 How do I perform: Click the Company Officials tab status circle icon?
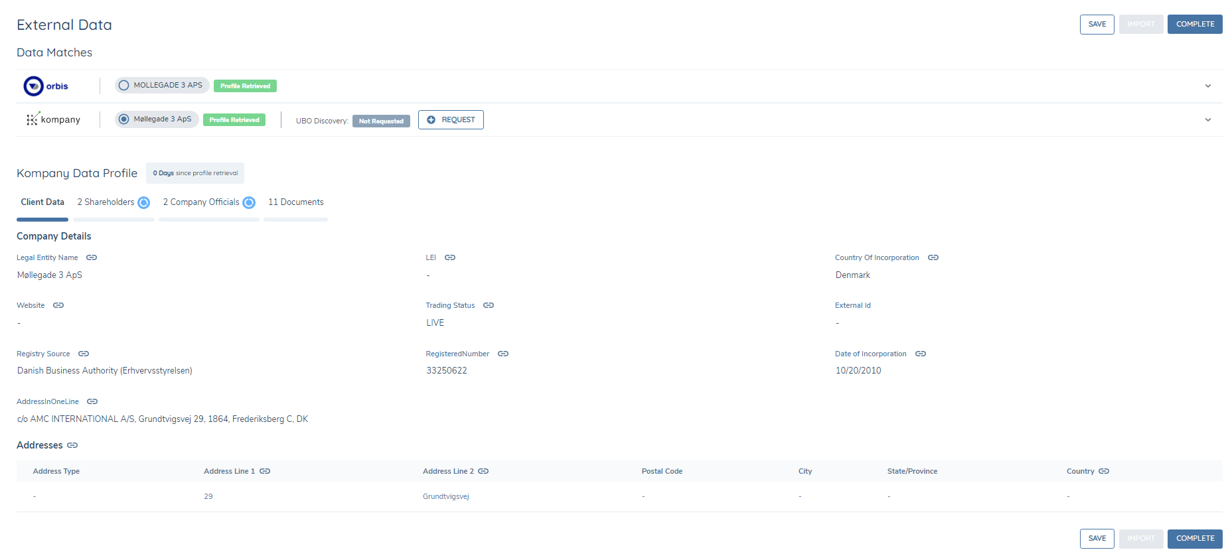(249, 202)
